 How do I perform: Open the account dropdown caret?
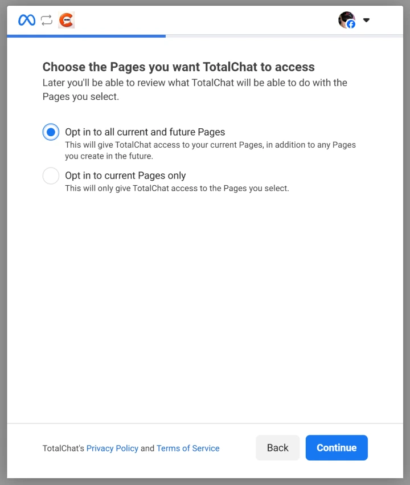click(366, 20)
